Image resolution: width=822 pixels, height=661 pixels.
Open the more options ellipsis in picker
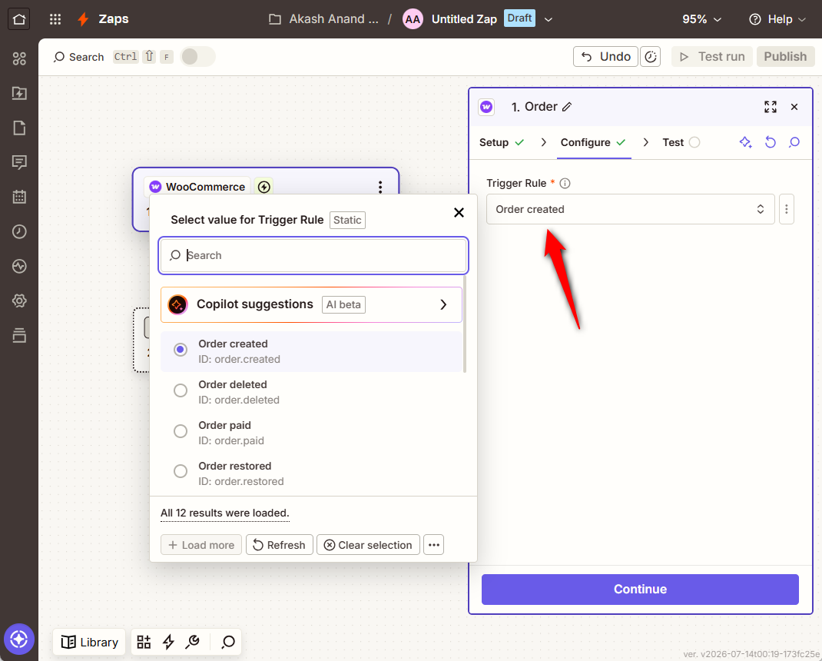(433, 545)
